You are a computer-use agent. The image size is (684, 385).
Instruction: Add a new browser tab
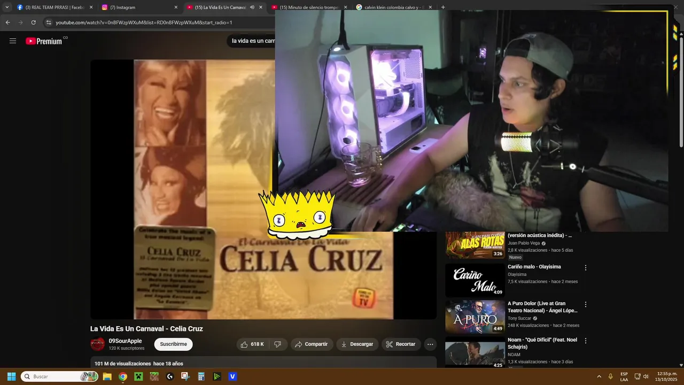443,7
